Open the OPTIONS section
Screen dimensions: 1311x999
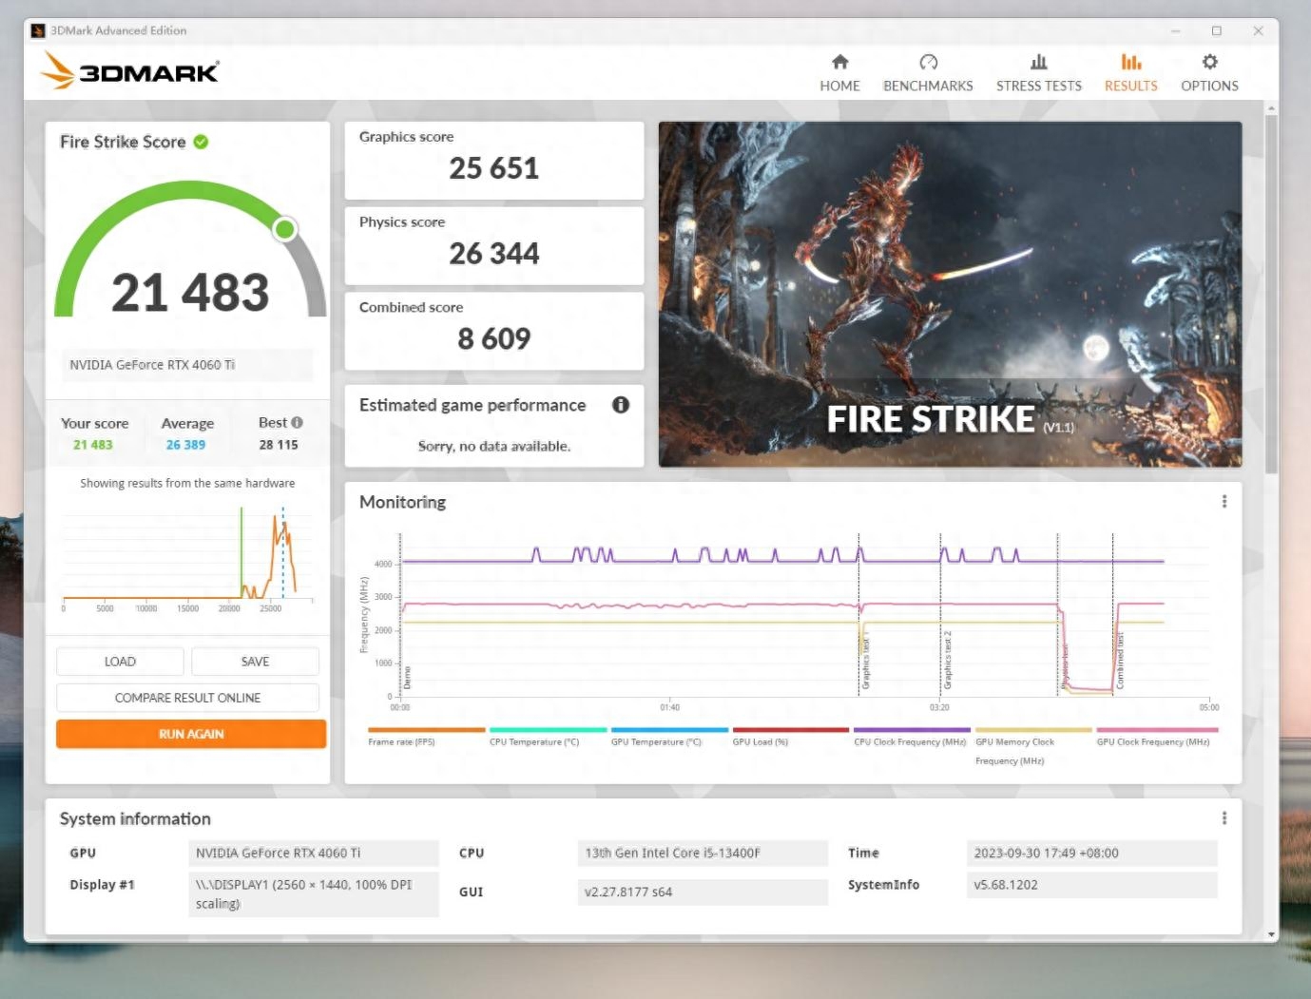pos(1209,73)
